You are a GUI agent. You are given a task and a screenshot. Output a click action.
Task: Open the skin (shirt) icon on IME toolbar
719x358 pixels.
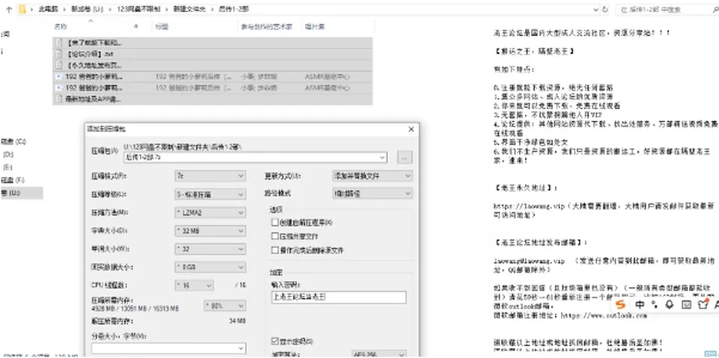(703, 304)
